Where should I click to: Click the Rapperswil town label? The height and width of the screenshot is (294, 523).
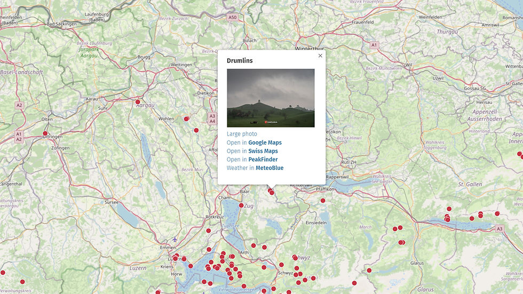pyautogui.click(x=337, y=177)
